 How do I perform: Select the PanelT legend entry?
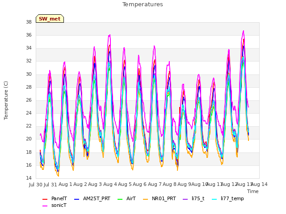coord(55,198)
